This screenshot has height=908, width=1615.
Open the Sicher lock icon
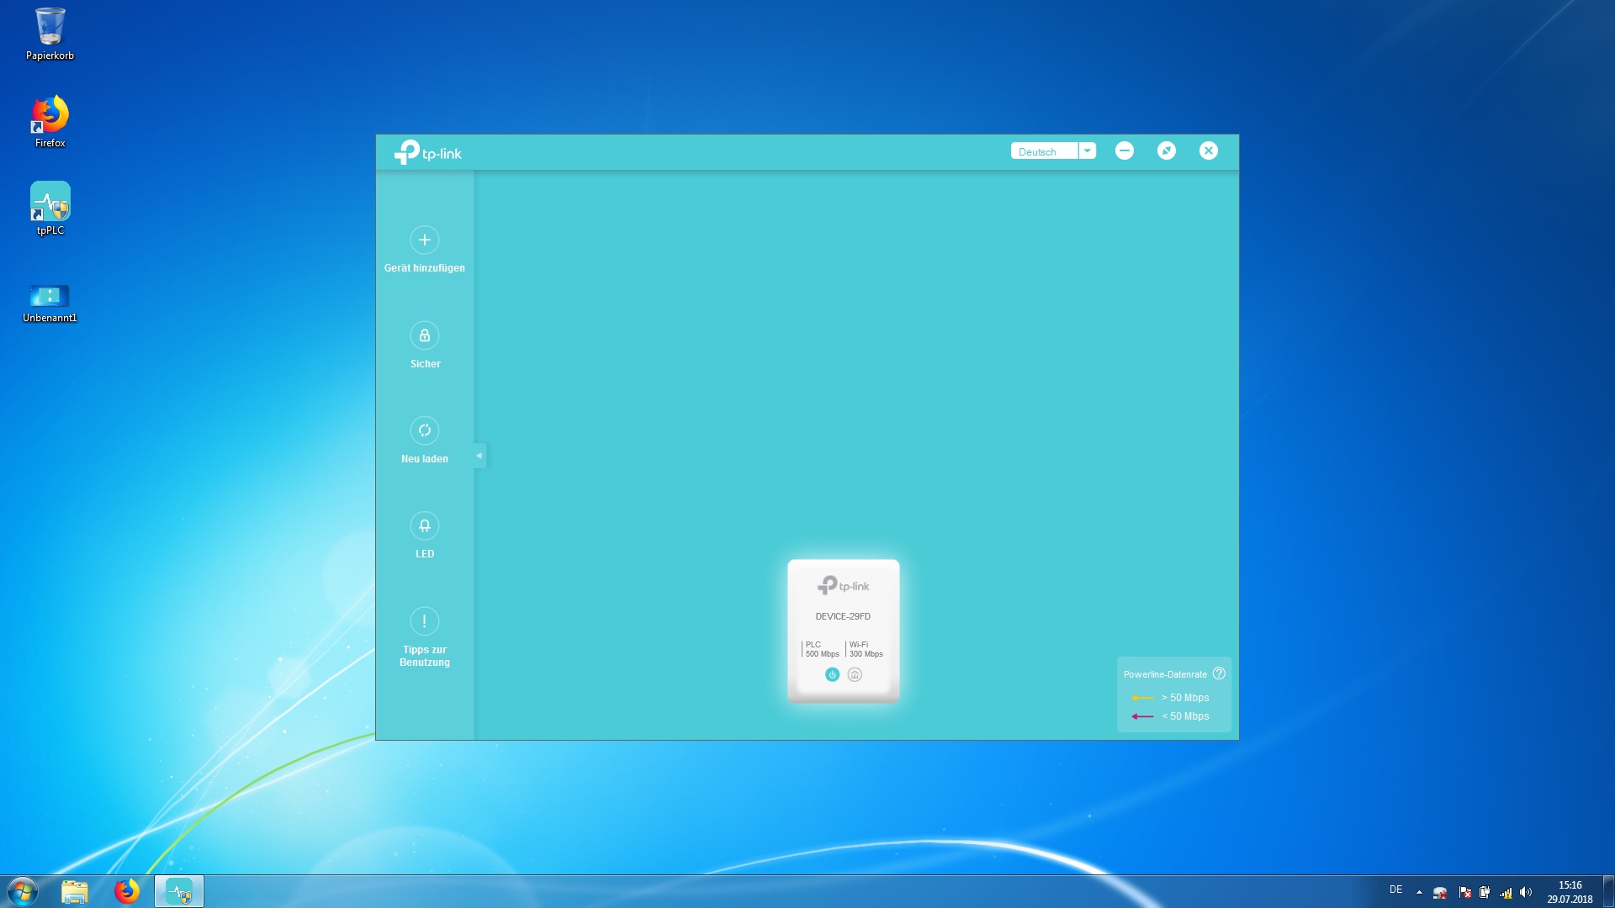click(x=424, y=335)
